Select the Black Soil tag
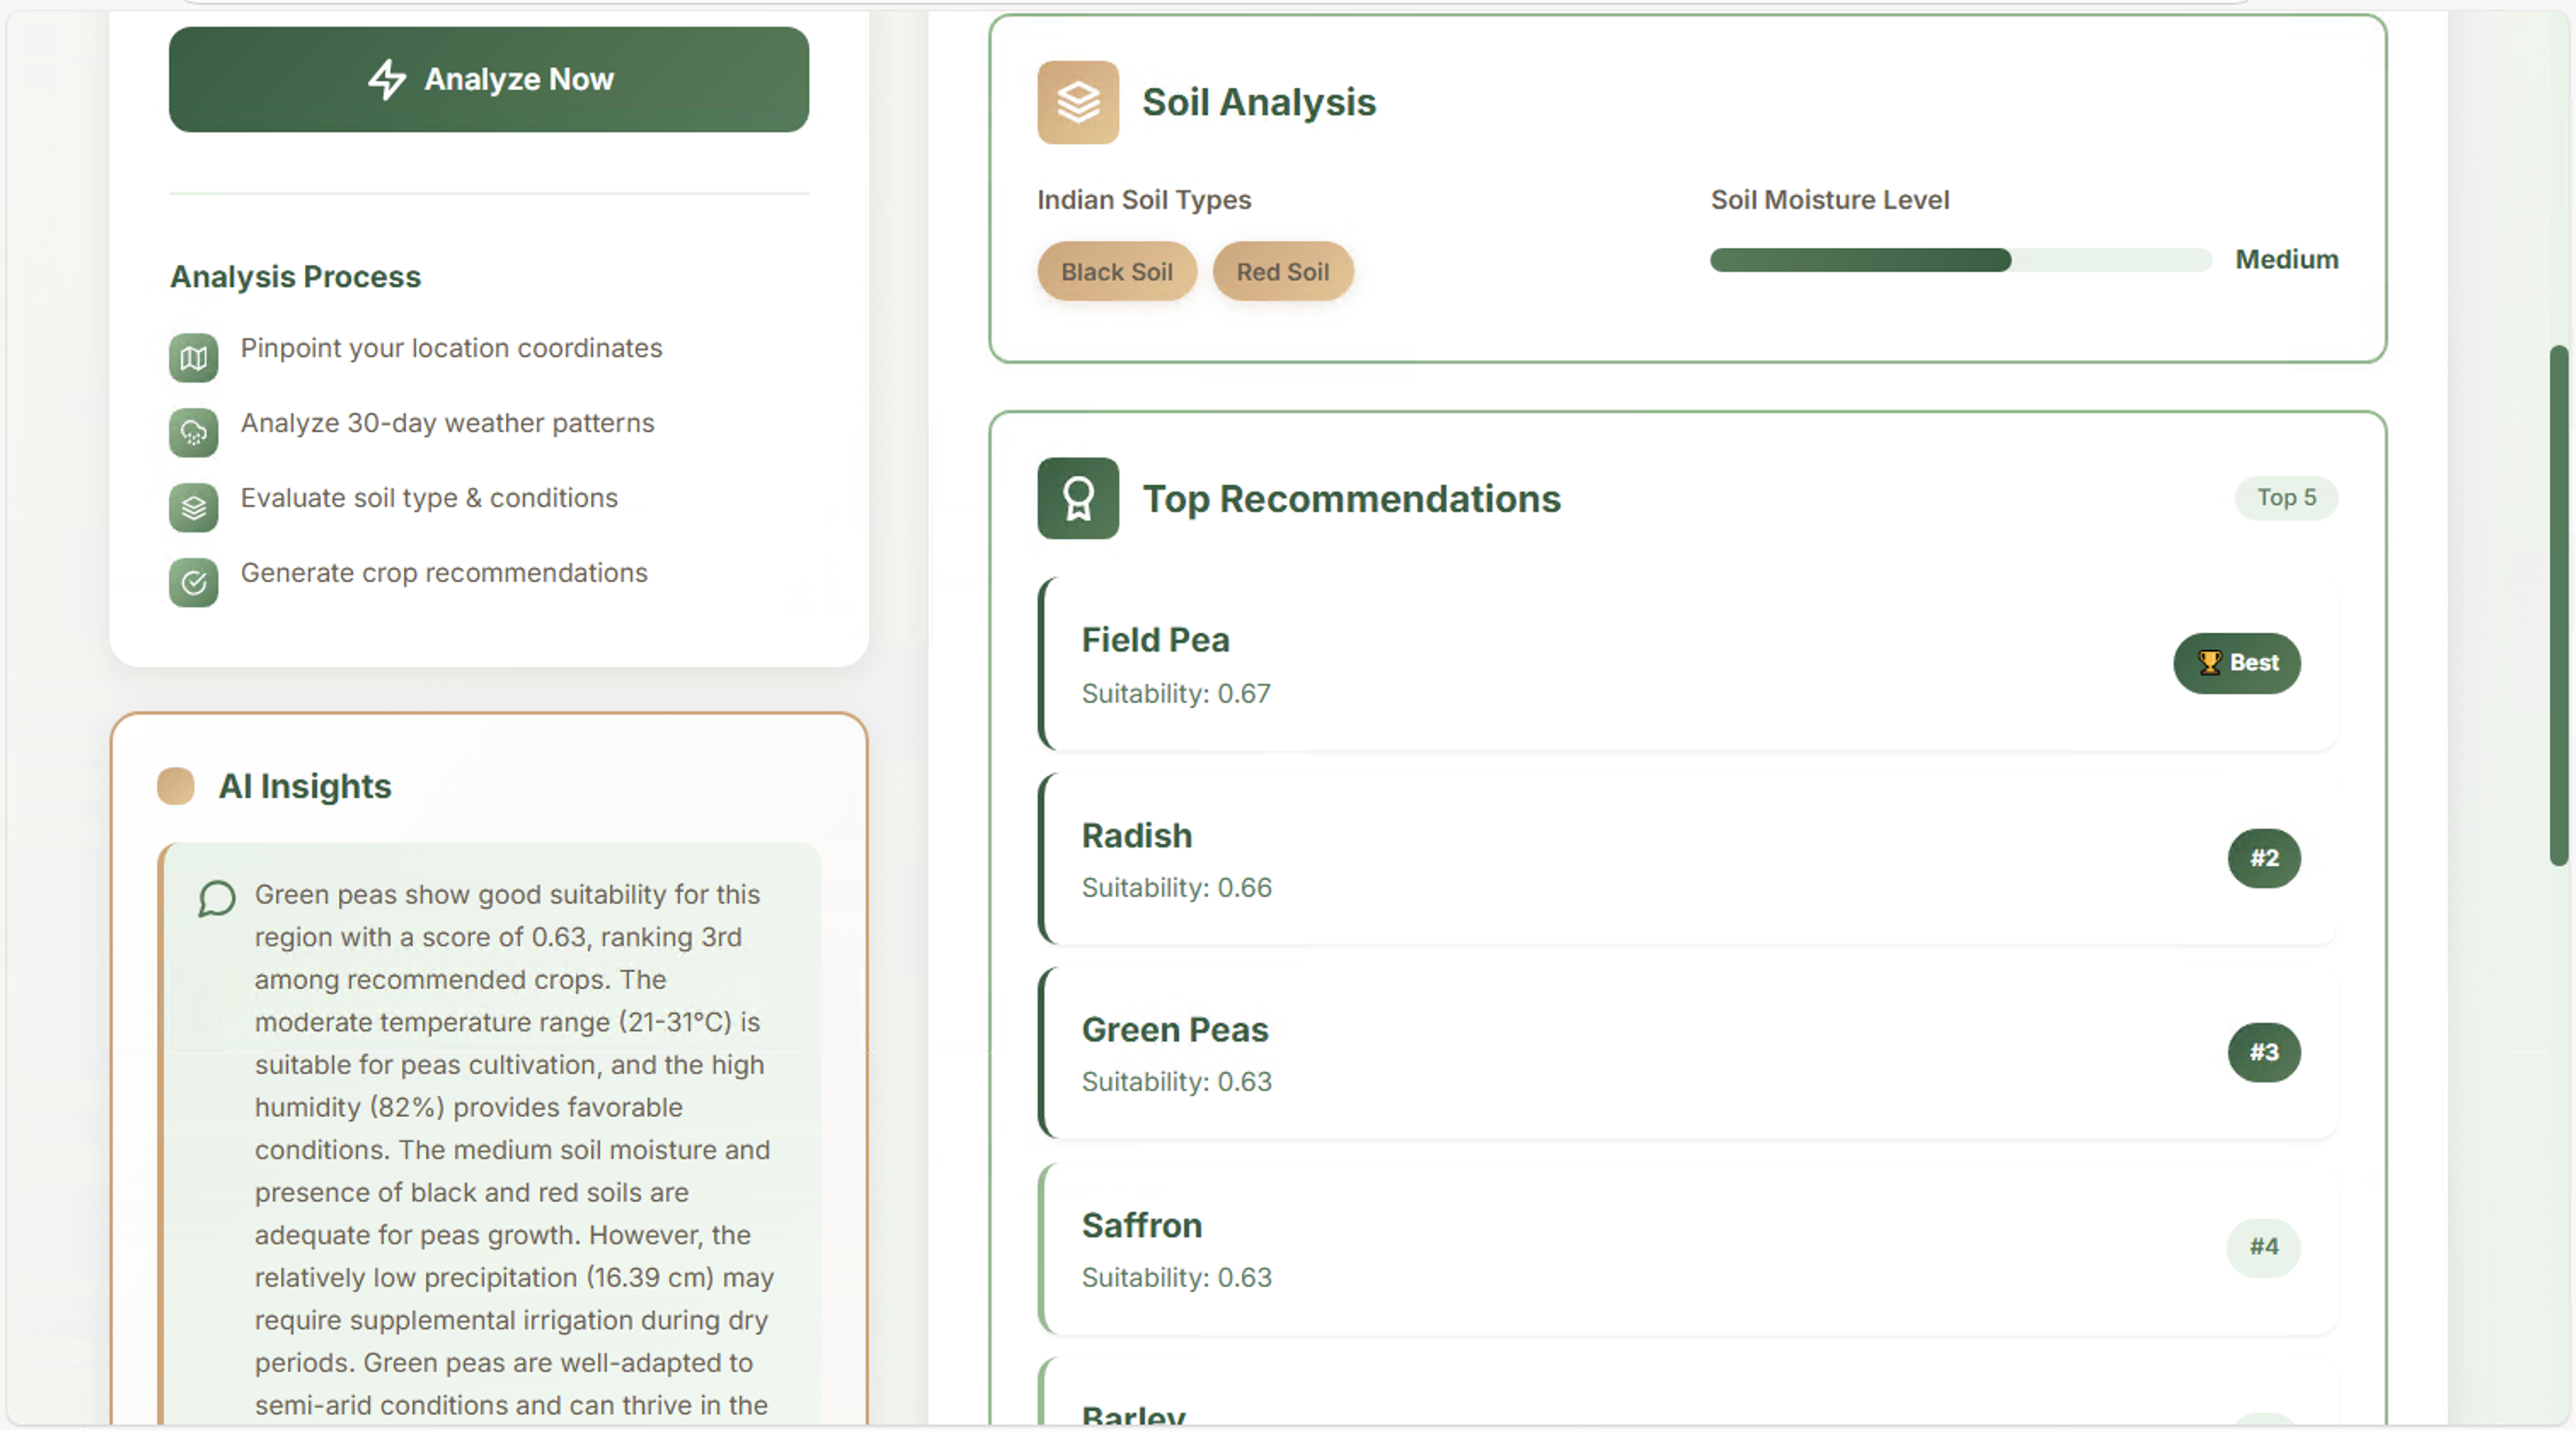Image resolution: width=2576 pixels, height=1431 pixels. (x=1116, y=271)
